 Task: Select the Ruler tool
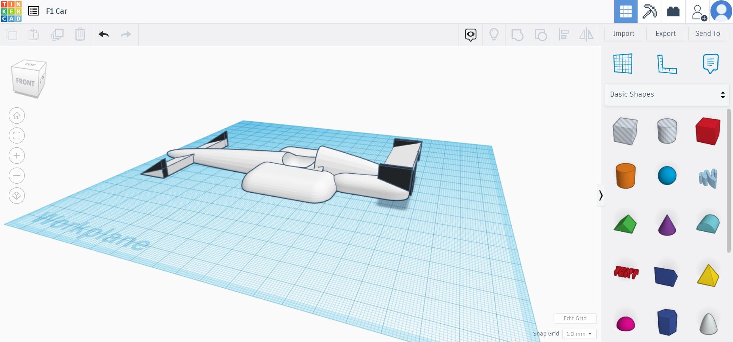point(667,64)
